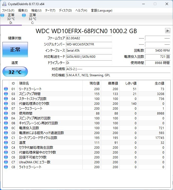Click status orb for ID C5 row
Image resolution: width=173 pixels, height=190 pixels.
click(x=6, y=152)
